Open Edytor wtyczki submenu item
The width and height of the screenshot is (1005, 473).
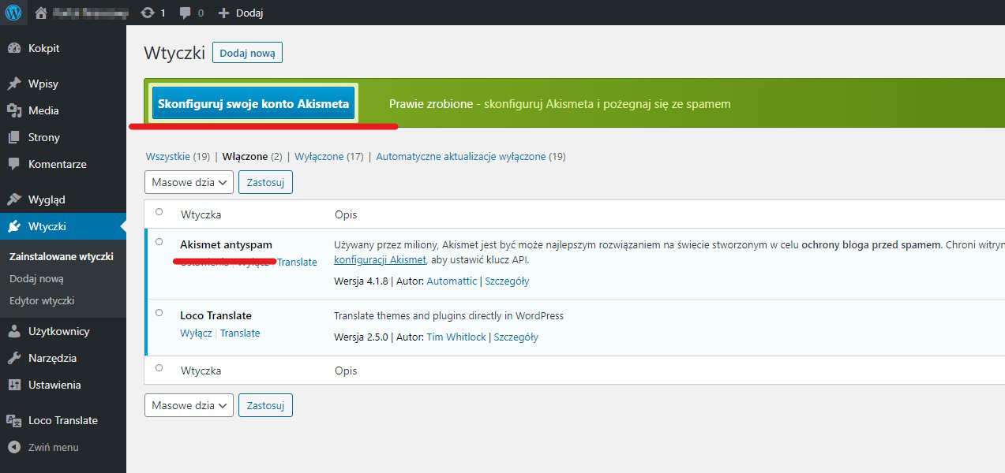[x=42, y=300]
